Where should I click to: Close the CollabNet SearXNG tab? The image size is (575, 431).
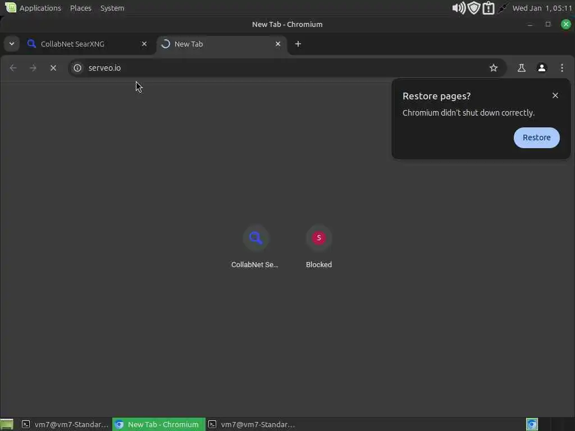point(144,44)
